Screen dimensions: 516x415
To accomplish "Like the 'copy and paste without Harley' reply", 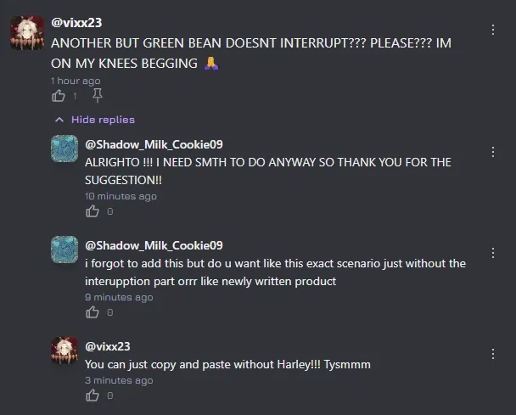I will click(x=93, y=395).
